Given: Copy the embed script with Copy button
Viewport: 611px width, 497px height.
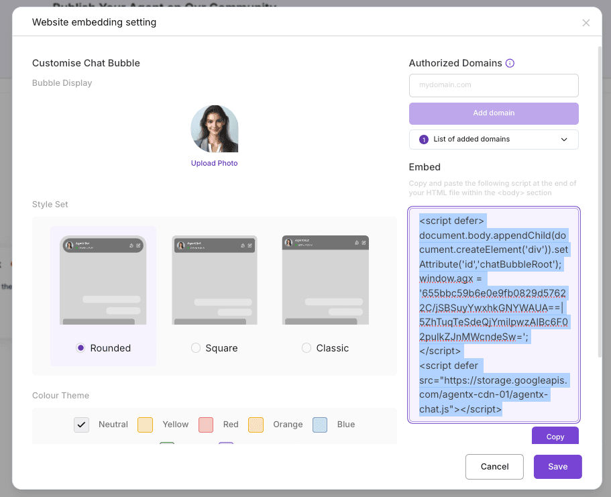Looking at the screenshot, I should click(x=555, y=436).
